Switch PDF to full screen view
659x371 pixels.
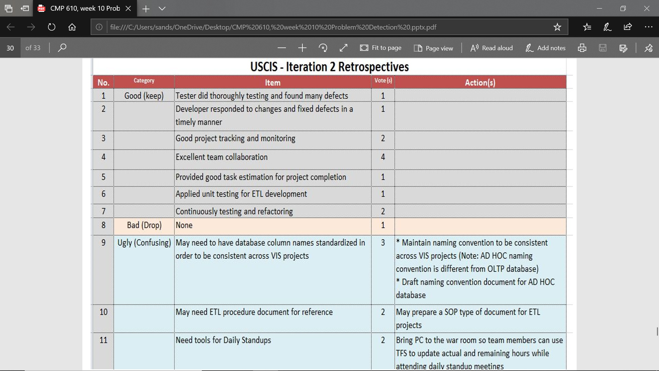click(344, 48)
